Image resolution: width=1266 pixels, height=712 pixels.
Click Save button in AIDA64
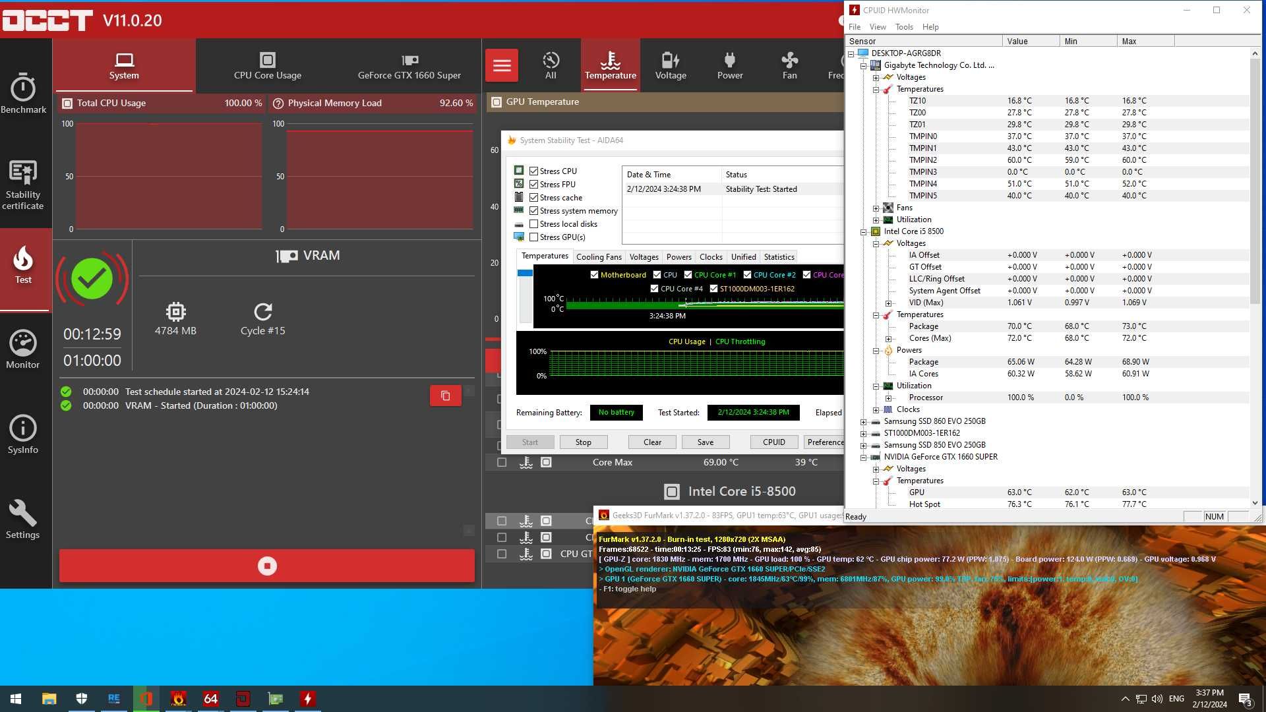(x=705, y=442)
